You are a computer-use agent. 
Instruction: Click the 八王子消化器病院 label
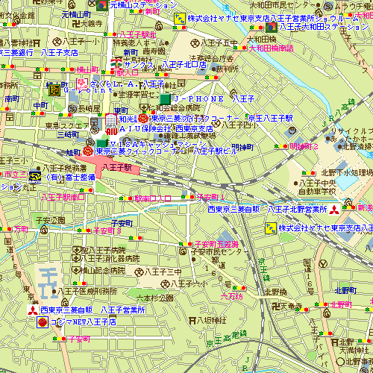point(110,259)
